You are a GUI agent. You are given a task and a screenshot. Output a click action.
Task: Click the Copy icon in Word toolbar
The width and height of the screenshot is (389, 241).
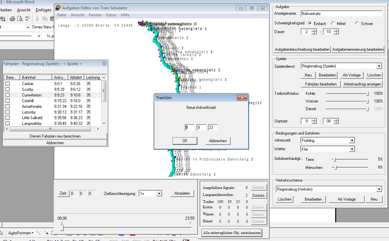[45, 19]
